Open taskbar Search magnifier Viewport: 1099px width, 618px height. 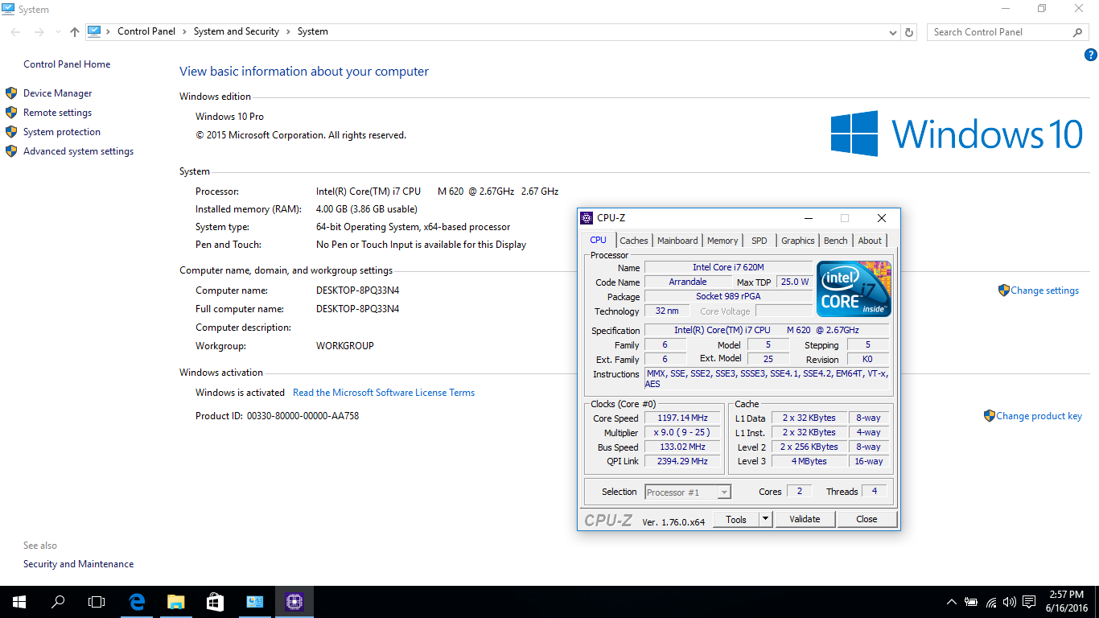[58, 602]
